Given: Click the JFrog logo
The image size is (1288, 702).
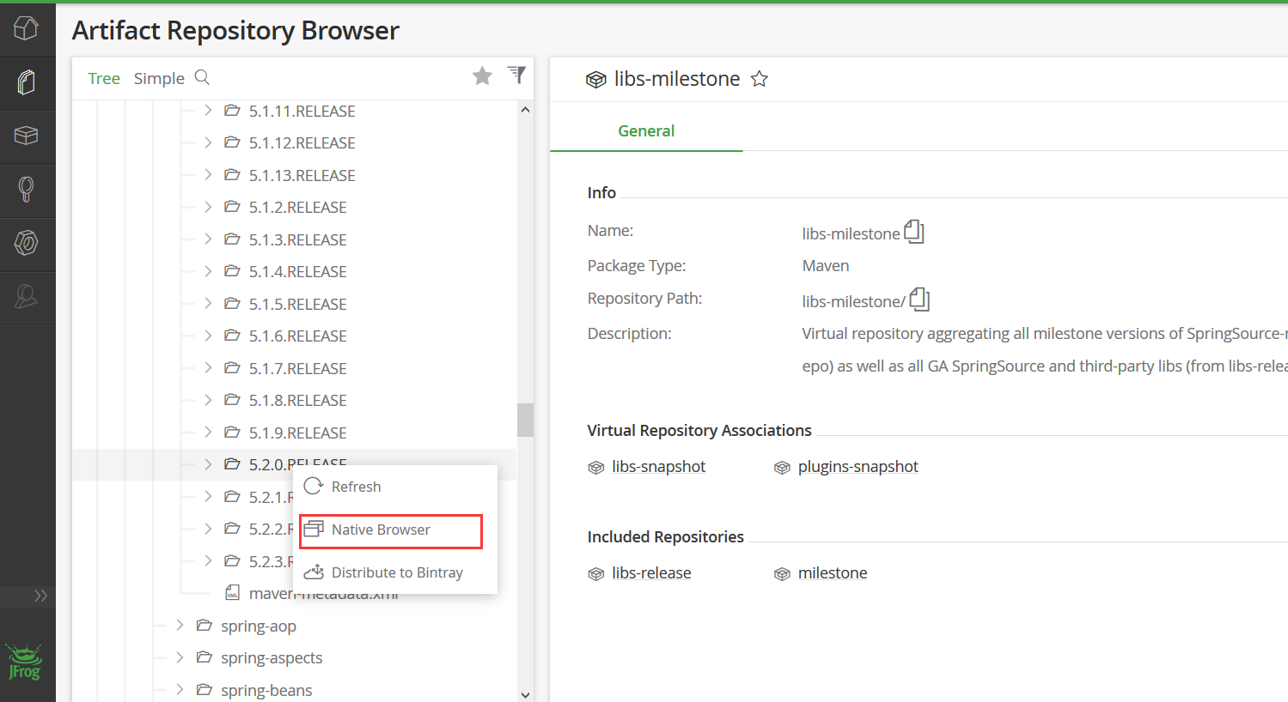Looking at the screenshot, I should [25, 662].
